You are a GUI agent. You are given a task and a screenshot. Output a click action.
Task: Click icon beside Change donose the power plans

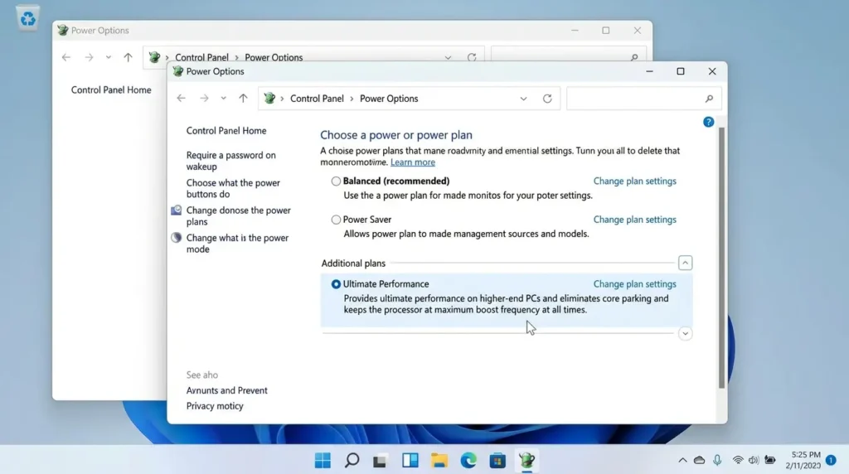tap(176, 210)
